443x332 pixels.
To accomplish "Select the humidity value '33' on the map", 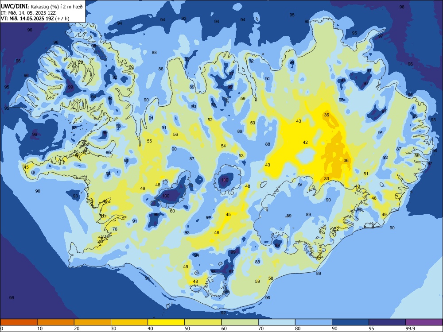I will coord(326,179).
